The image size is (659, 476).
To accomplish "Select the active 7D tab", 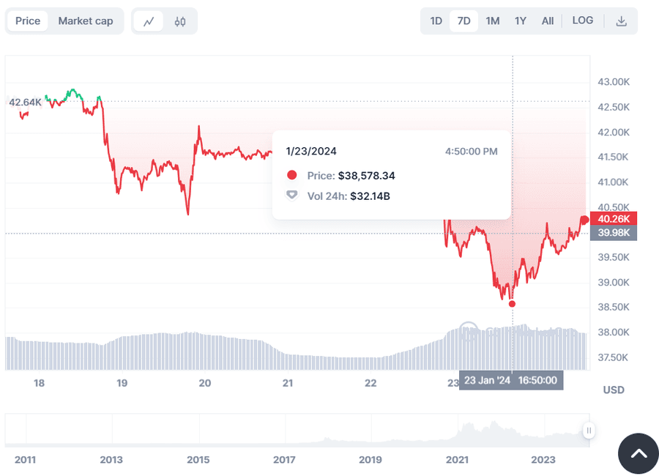I will (x=463, y=21).
